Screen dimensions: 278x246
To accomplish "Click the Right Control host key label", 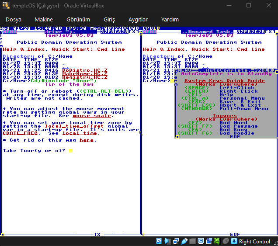I will click(x=254, y=241).
